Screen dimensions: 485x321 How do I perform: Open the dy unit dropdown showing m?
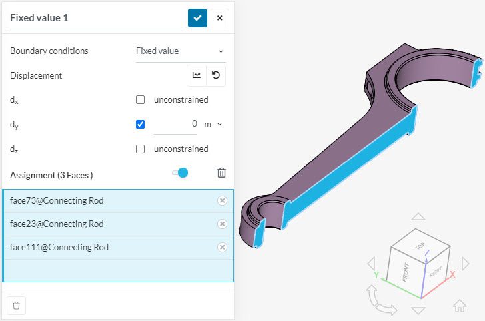click(x=213, y=125)
